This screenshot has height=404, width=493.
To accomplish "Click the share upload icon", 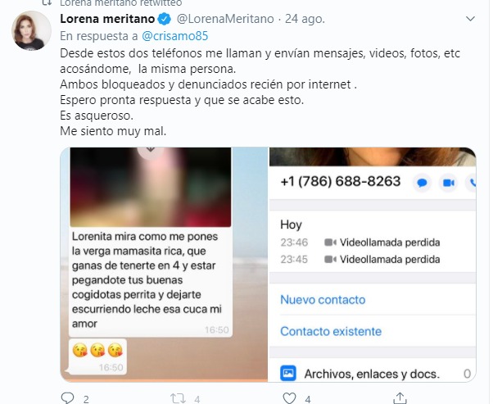I will [400, 398].
